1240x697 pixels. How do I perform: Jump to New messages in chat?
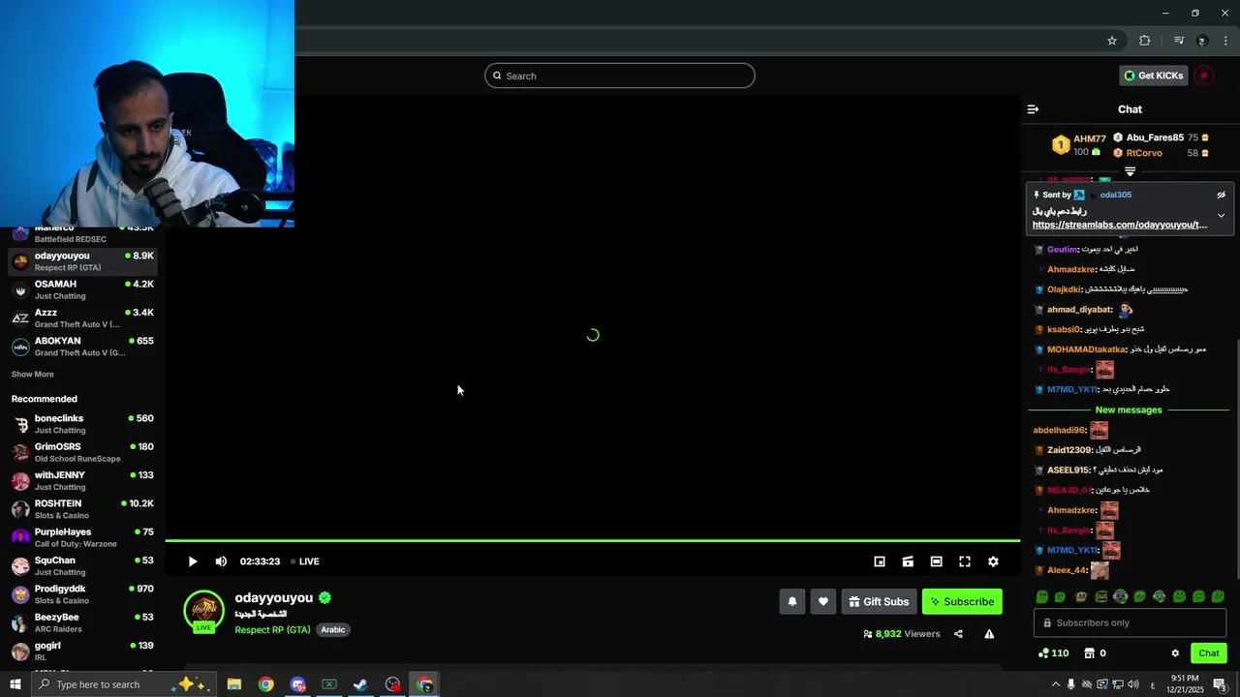point(1129,409)
